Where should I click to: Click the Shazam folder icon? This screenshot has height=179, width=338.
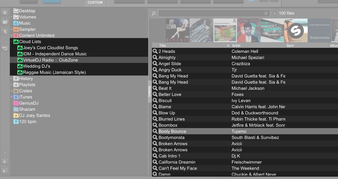click(x=16, y=109)
